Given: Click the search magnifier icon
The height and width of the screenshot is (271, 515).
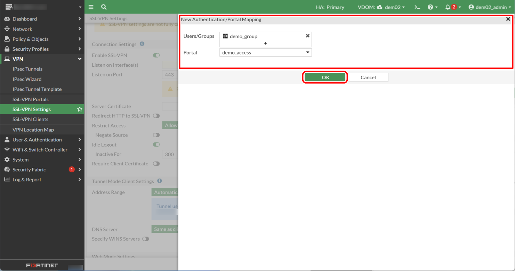Looking at the screenshot, I should pos(104,7).
